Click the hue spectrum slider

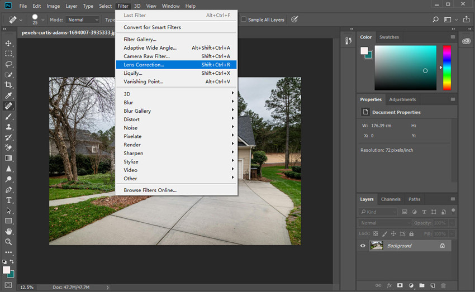(447, 68)
